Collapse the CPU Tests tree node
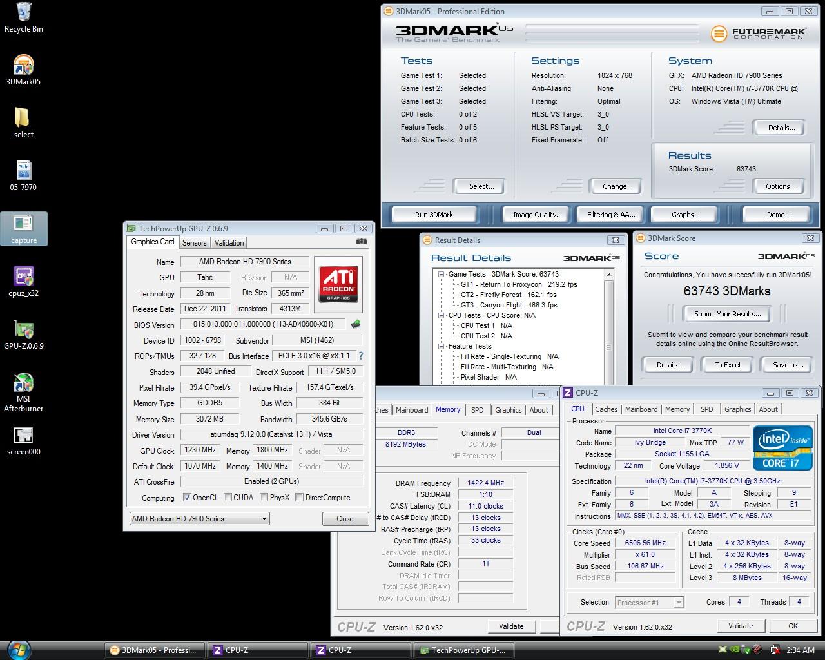Image resolution: width=825 pixels, height=660 pixels. (x=442, y=315)
